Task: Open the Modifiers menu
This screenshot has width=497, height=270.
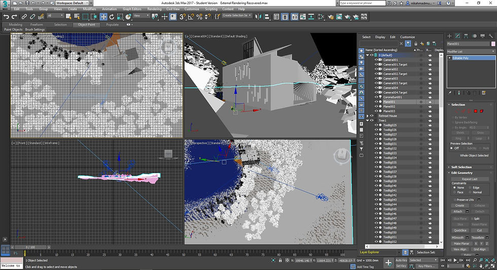Action: 89,9
